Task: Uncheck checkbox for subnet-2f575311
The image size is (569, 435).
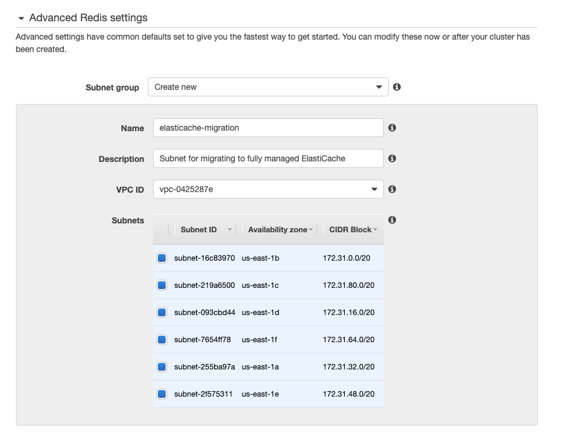Action: tap(161, 394)
